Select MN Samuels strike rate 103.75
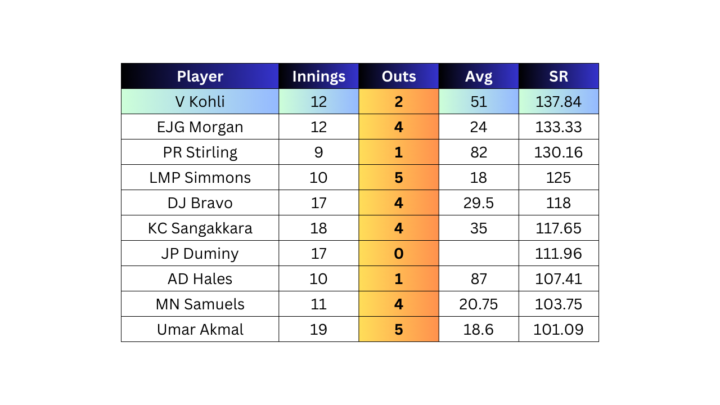 point(559,304)
